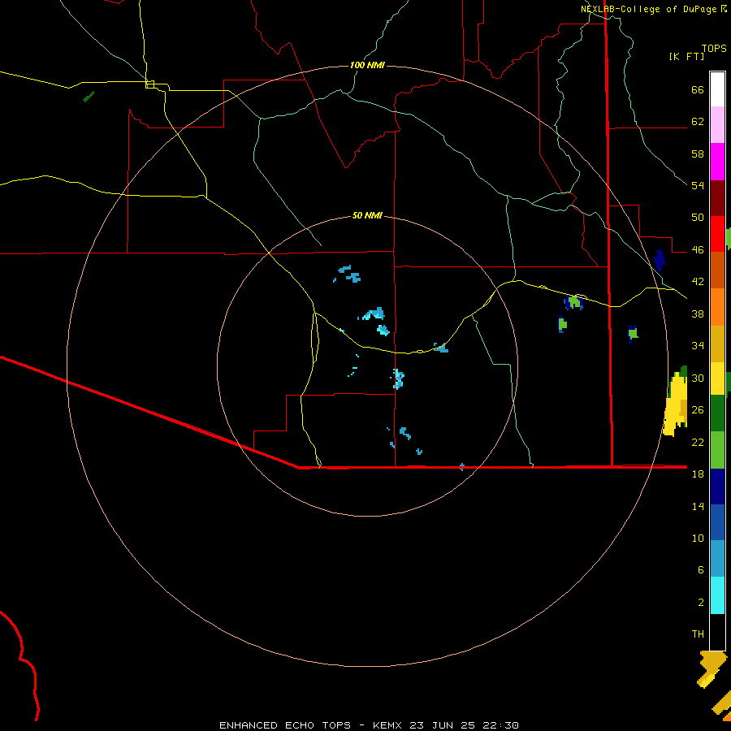Click the "KEMX" radar site identifier
Image resolution: width=731 pixels, height=731 pixels.
(387, 725)
